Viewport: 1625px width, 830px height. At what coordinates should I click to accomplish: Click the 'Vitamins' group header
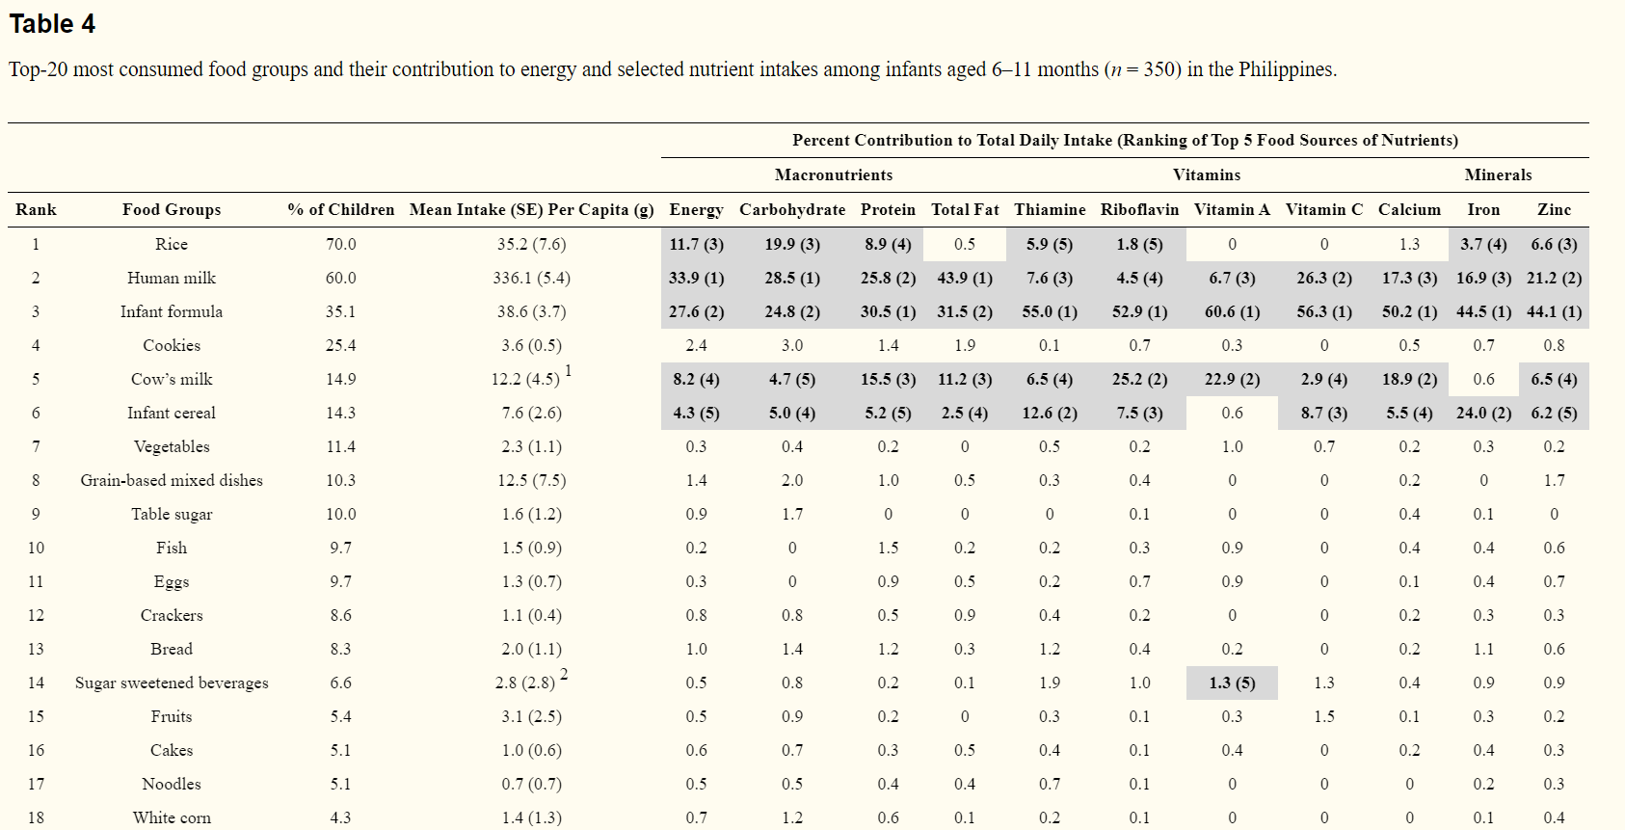coord(1207,175)
